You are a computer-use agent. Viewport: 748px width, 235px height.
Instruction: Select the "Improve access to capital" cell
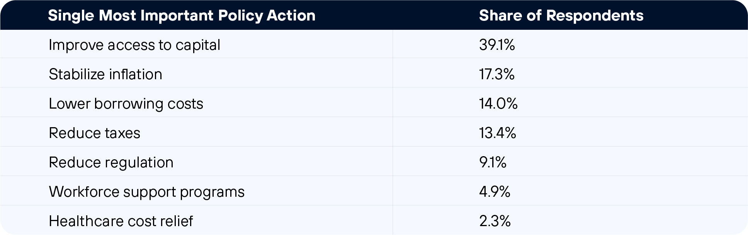click(134, 45)
